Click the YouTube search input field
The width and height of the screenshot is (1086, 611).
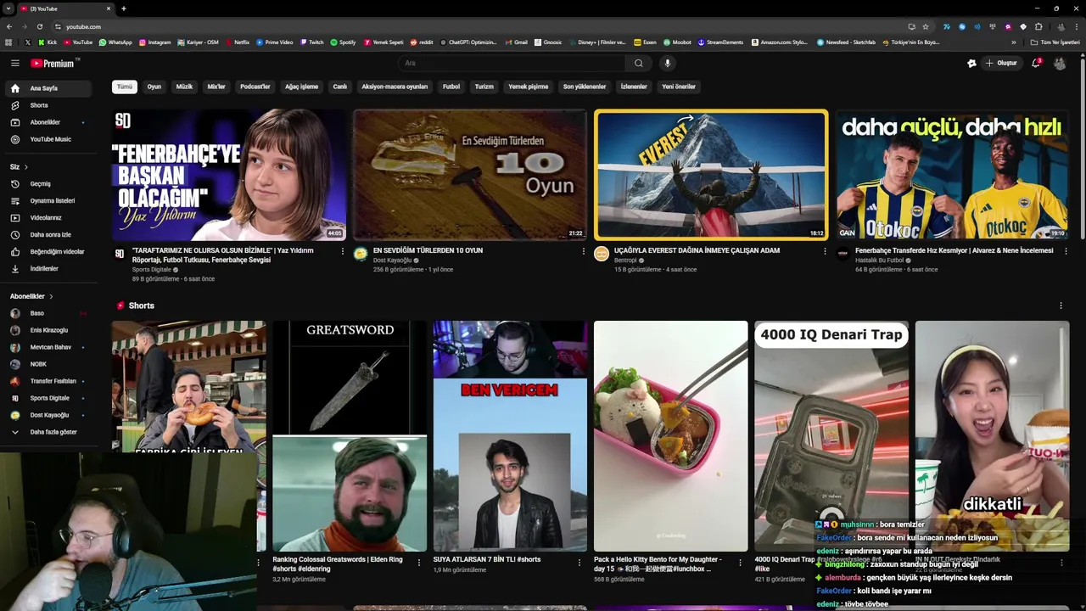coord(513,63)
